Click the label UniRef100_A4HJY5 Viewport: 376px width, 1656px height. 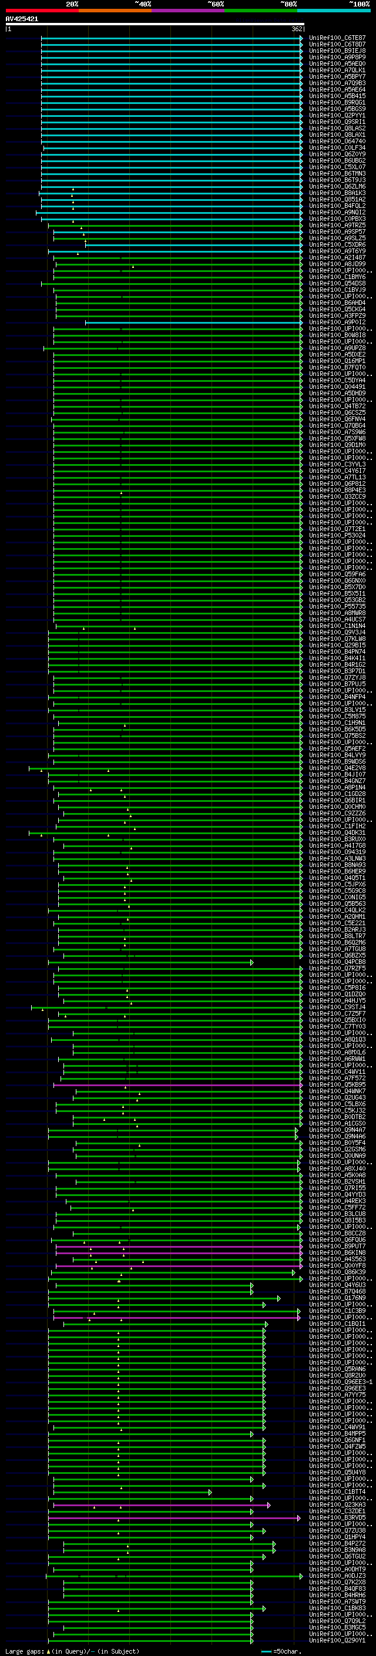point(337,1000)
